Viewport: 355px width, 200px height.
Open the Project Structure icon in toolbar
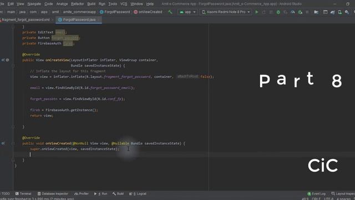point(316,12)
